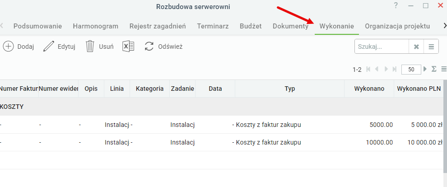
Task: Click the Usuń trash bin icon
Action: click(90, 46)
